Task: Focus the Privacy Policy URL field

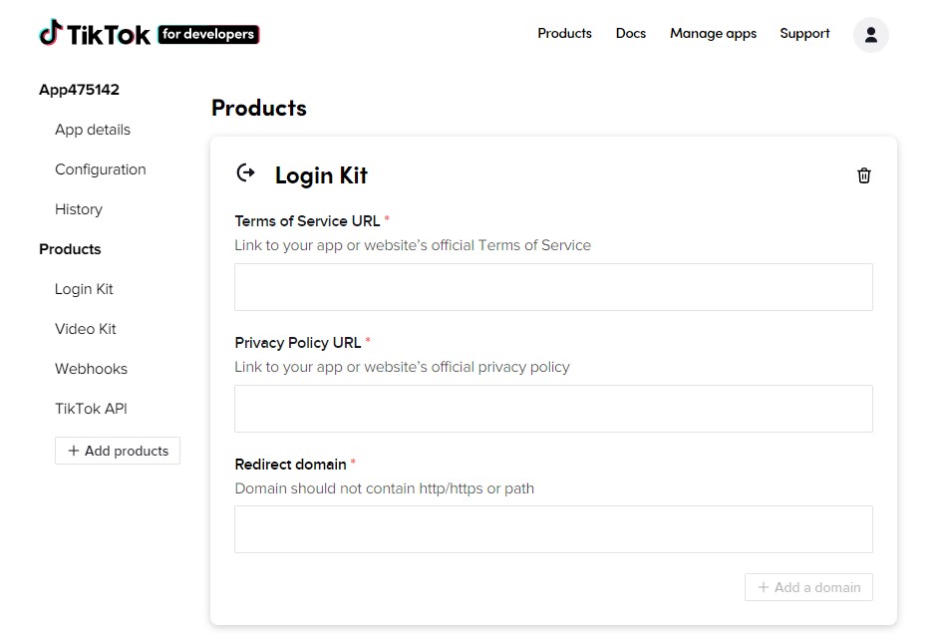Action: click(x=553, y=409)
